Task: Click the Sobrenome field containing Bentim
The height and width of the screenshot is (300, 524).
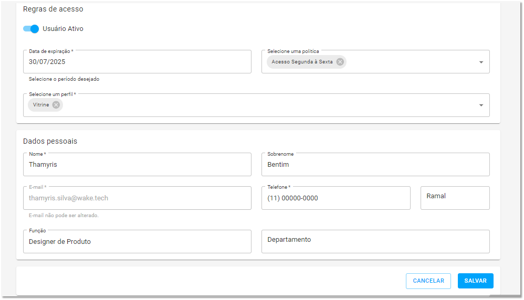Action: point(375,165)
